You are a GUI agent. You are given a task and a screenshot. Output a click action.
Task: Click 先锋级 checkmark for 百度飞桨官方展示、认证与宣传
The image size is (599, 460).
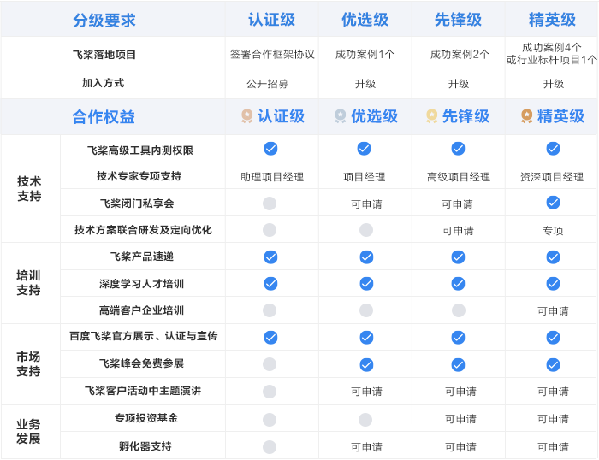[x=458, y=338]
